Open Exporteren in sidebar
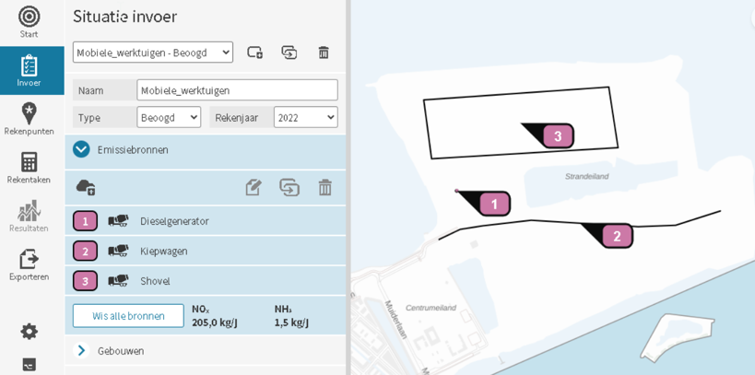Screen dimensions: 755x375 (x=29, y=264)
